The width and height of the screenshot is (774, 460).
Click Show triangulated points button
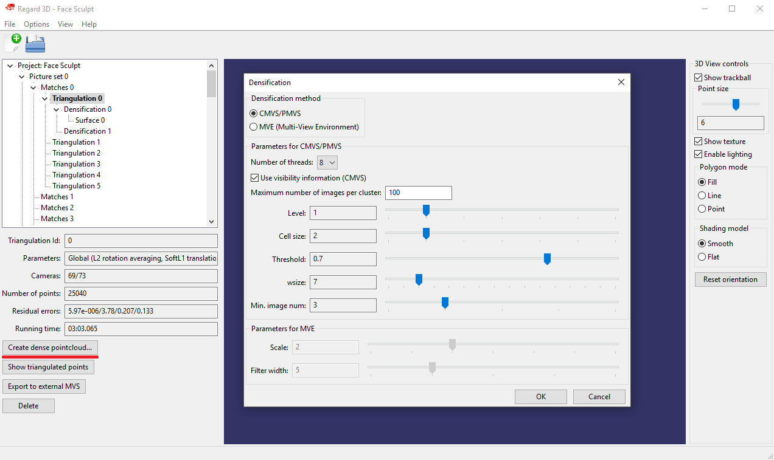pyautogui.click(x=48, y=367)
